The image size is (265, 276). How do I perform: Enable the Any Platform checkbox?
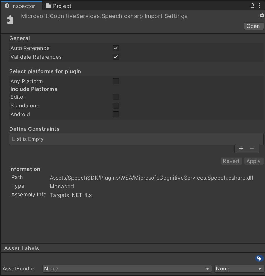tap(115, 81)
